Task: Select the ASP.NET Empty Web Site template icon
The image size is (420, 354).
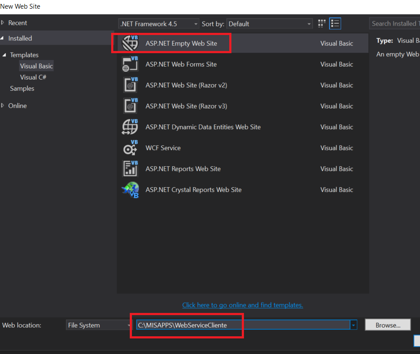Action: coord(130,43)
